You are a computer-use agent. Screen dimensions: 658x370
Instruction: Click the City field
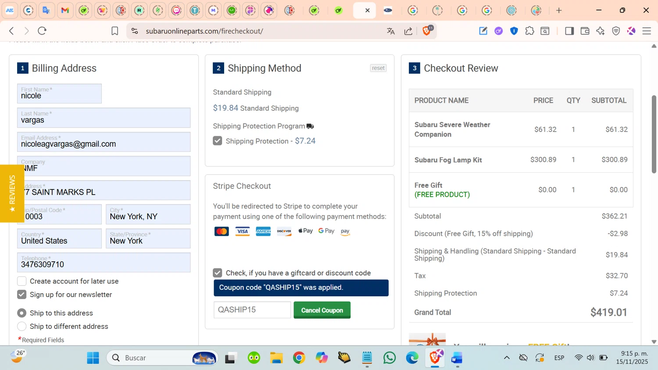148,214
